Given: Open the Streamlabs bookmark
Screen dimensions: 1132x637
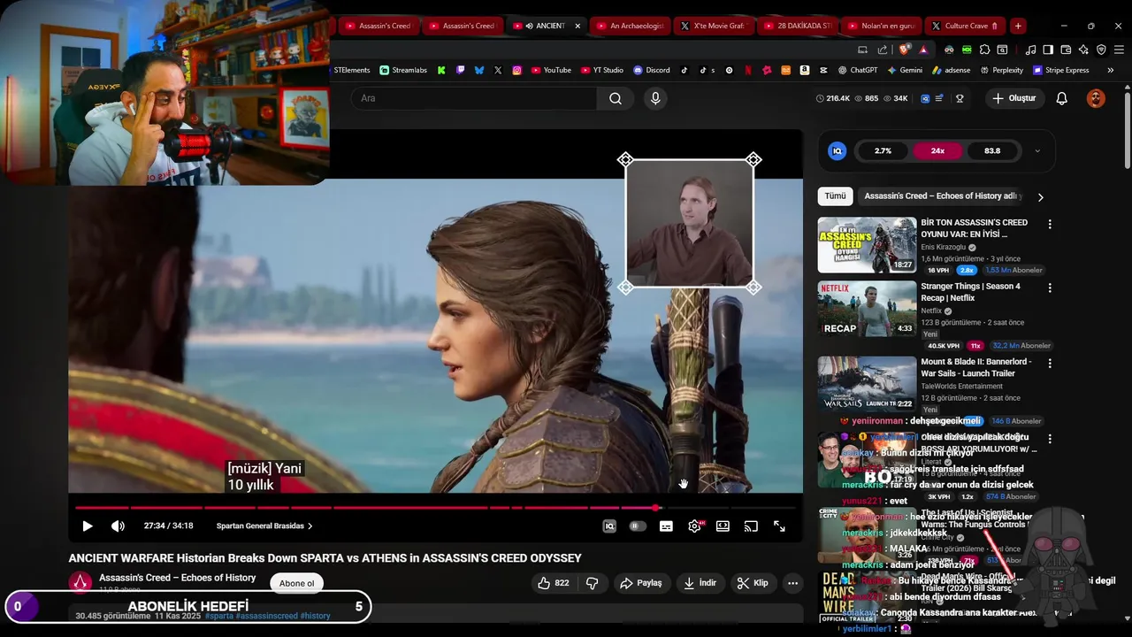Looking at the screenshot, I should click(x=403, y=70).
